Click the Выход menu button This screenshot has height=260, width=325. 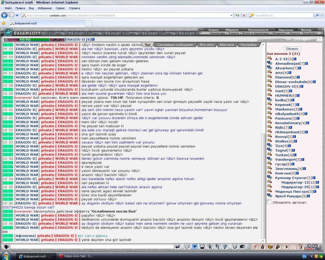click(x=306, y=30)
